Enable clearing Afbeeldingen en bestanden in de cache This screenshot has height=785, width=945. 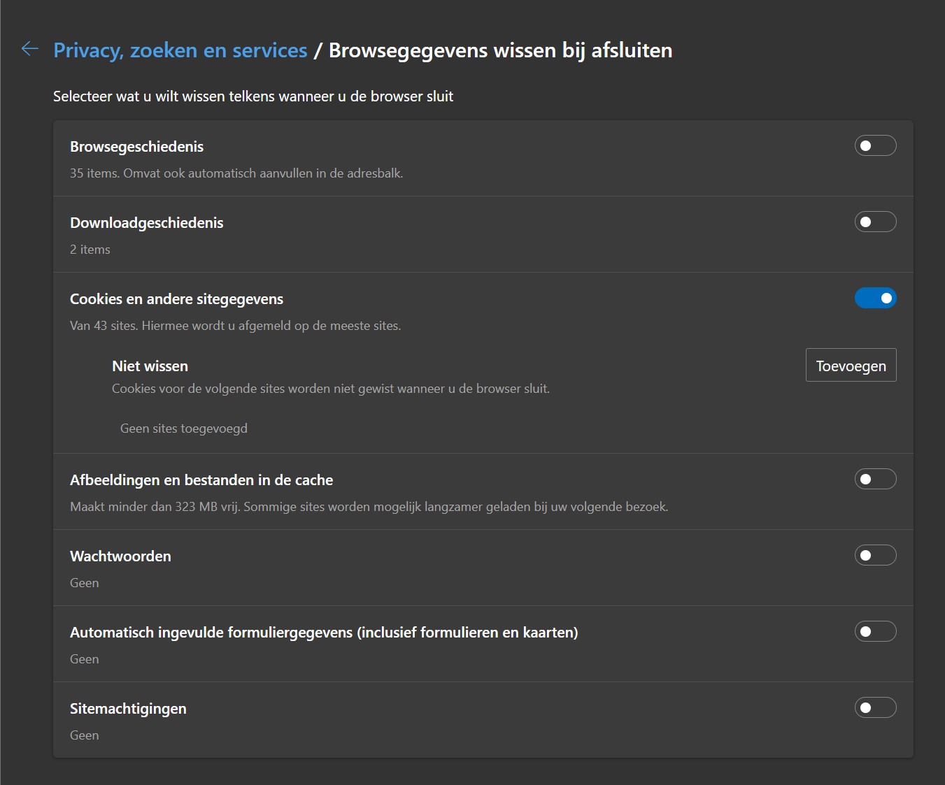[x=875, y=479]
